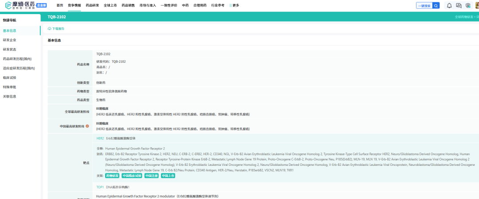Jump to 临床试验 in quick navigation
Image resolution: width=479 pixels, height=199 pixels.
pos(9,78)
